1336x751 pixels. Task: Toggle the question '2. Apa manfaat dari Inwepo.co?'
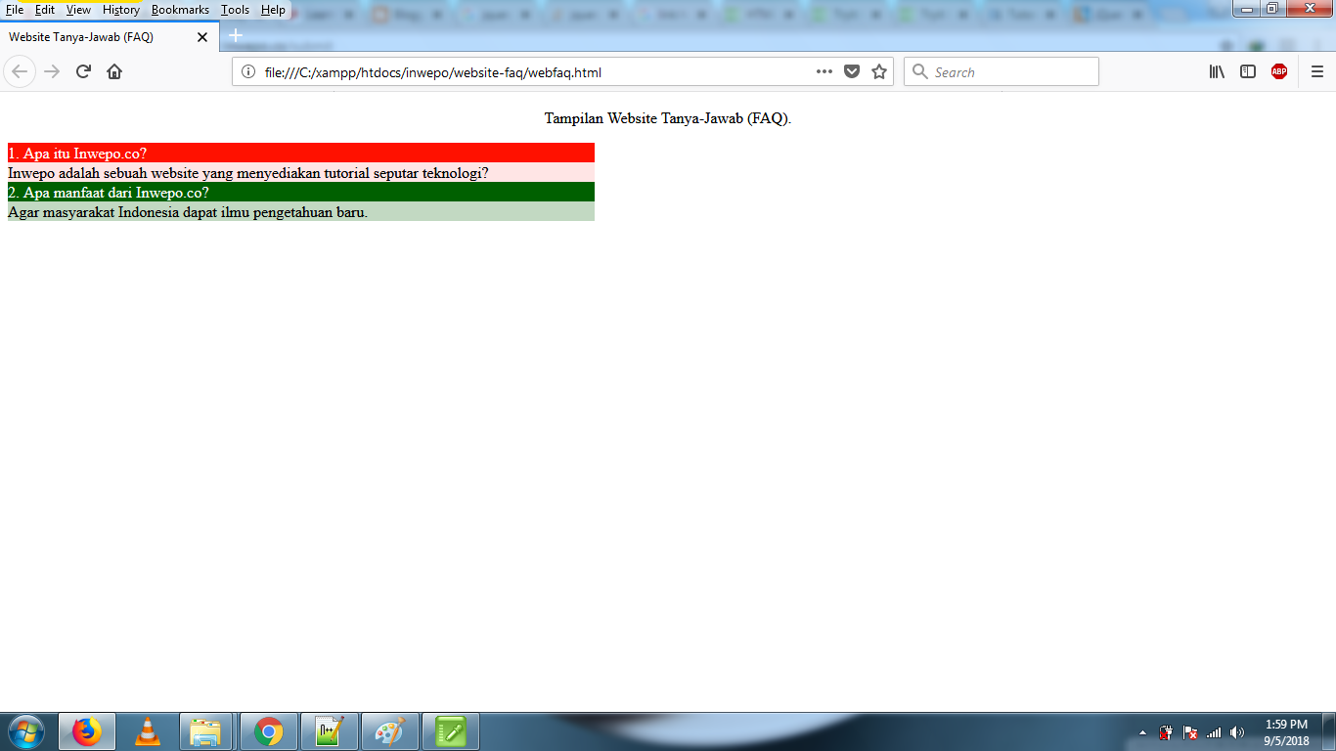pos(301,192)
